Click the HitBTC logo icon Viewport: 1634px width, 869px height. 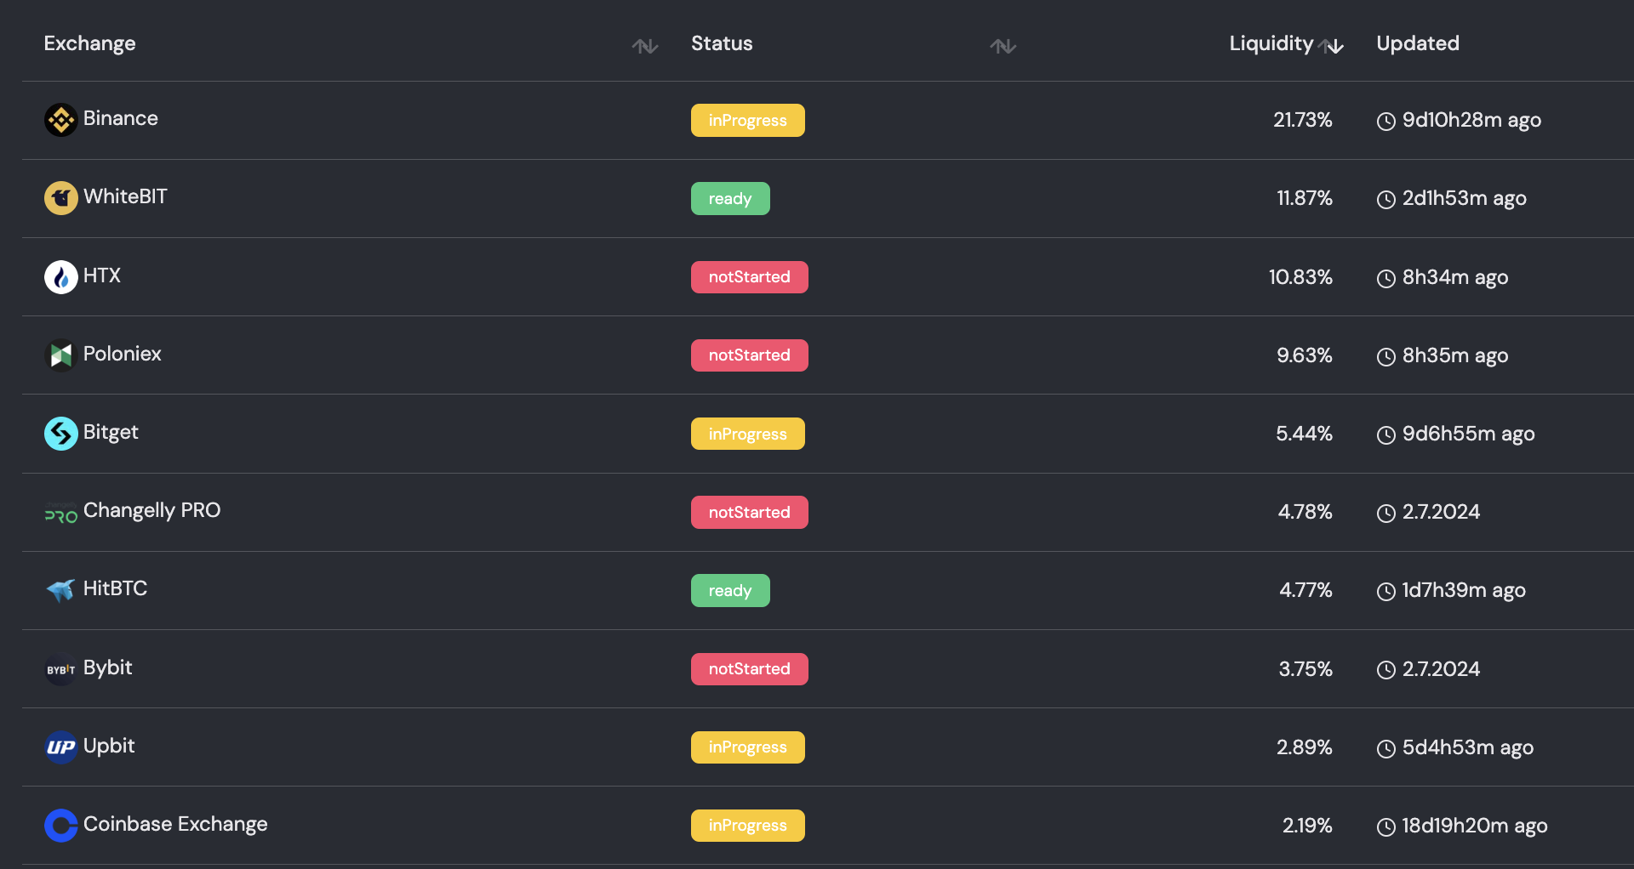61,590
